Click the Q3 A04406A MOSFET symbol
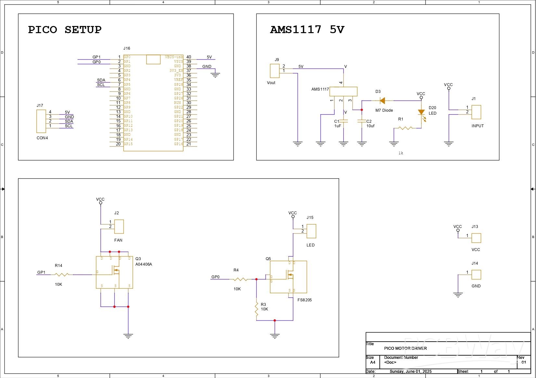The image size is (536, 378). (x=114, y=272)
